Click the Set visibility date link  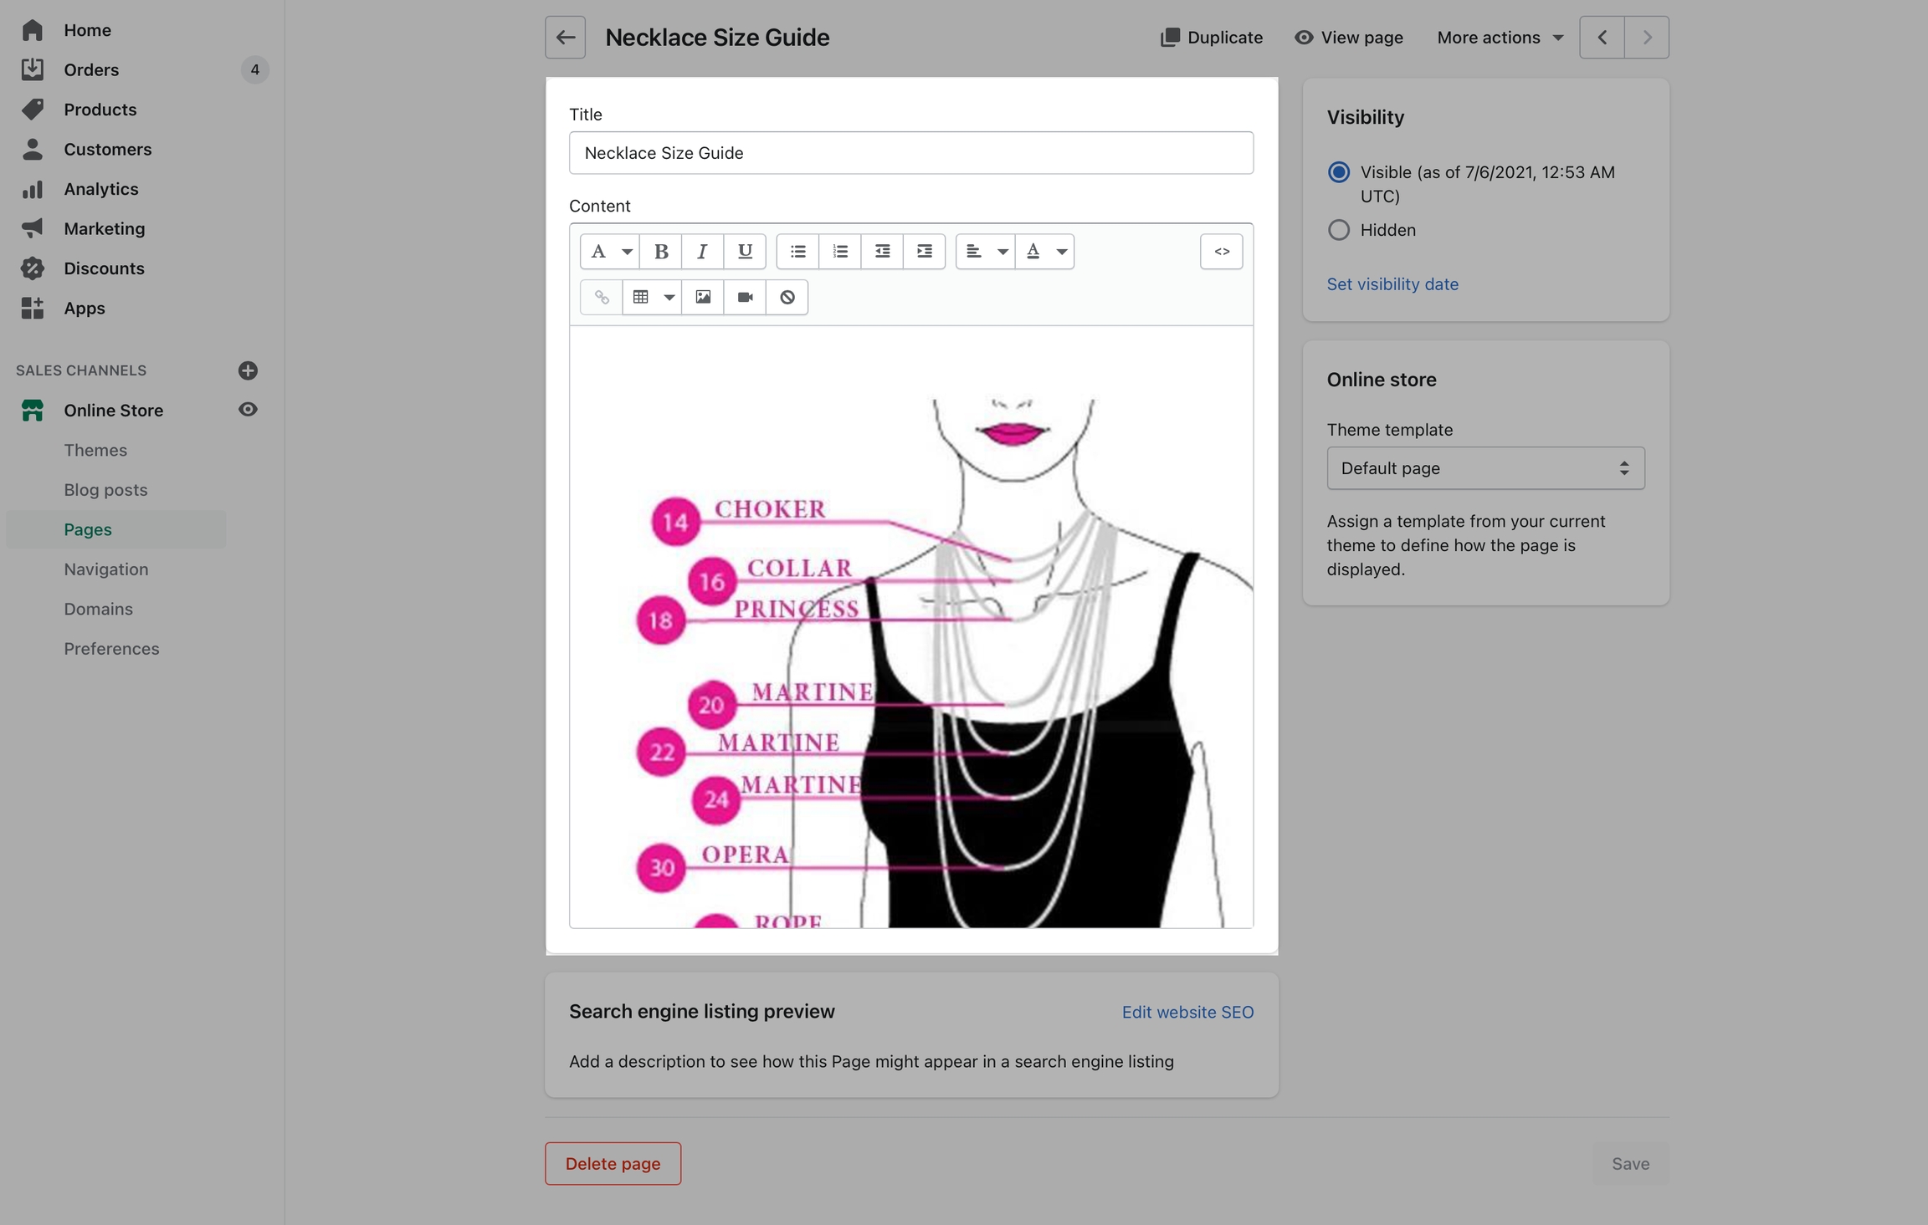[x=1392, y=284]
